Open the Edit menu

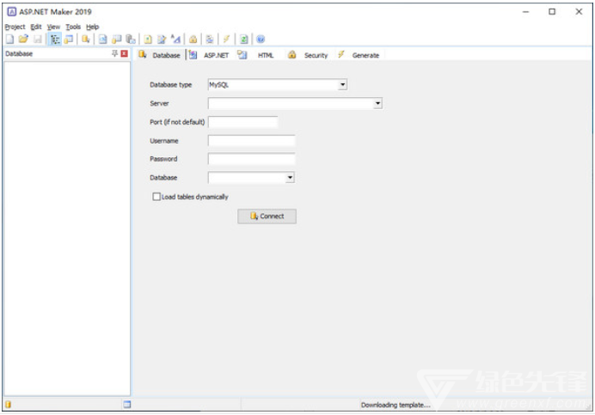tap(36, 27)
